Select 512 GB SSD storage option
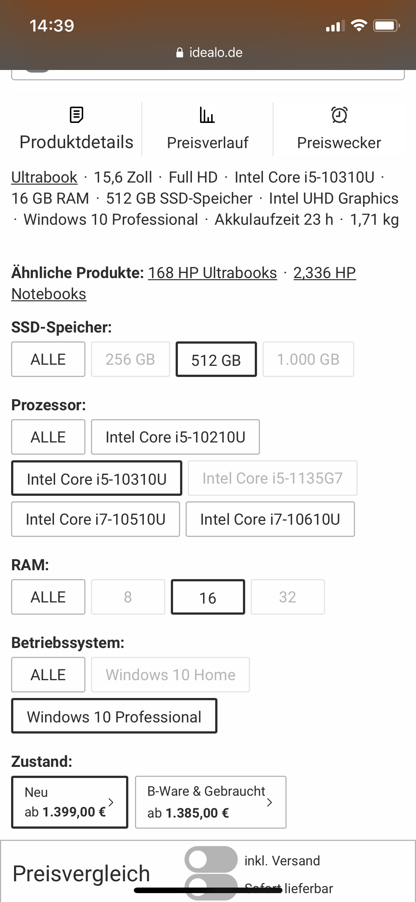Viewport: 416px width, 902px height. [216, 360]
